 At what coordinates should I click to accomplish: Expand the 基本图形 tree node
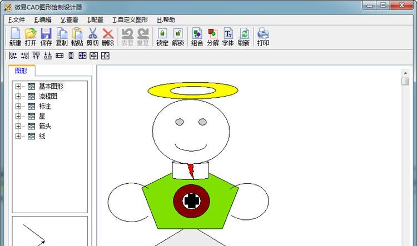pos(18,87)
